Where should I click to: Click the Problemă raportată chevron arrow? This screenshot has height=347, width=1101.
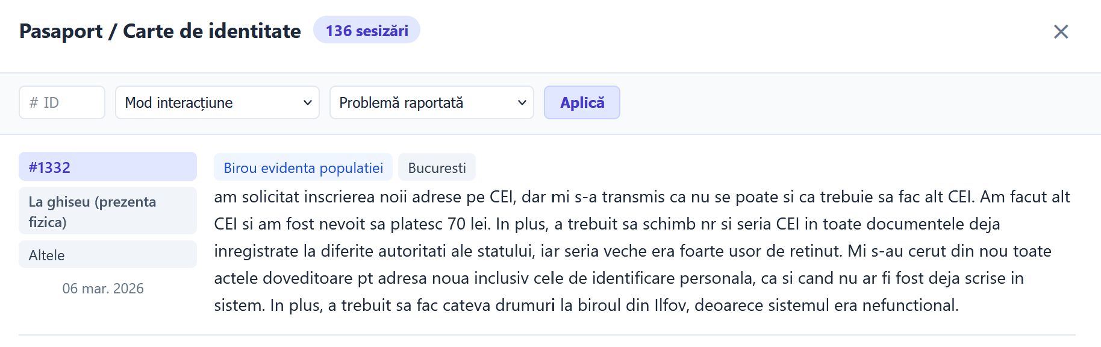click(522, 102)
